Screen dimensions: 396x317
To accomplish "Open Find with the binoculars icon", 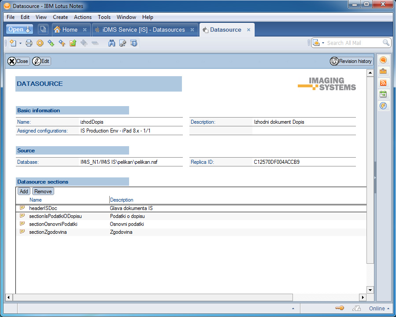I will click(111, 43).
